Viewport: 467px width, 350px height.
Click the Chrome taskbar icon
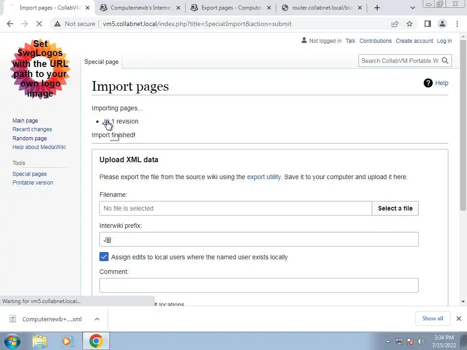coord(96,341)
